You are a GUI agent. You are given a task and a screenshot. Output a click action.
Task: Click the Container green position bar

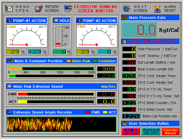[51, 76]
